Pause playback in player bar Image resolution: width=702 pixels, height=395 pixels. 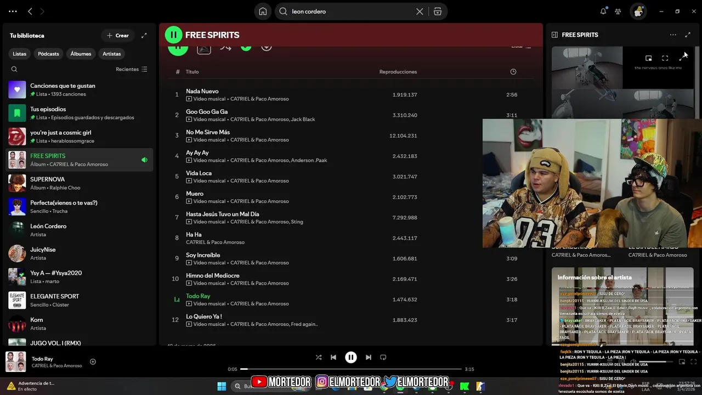coord(351,357)
